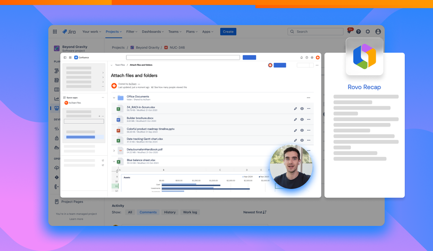Click the presenter video bubble
Screen dimensions: 433x251
(x=291, y=167)
